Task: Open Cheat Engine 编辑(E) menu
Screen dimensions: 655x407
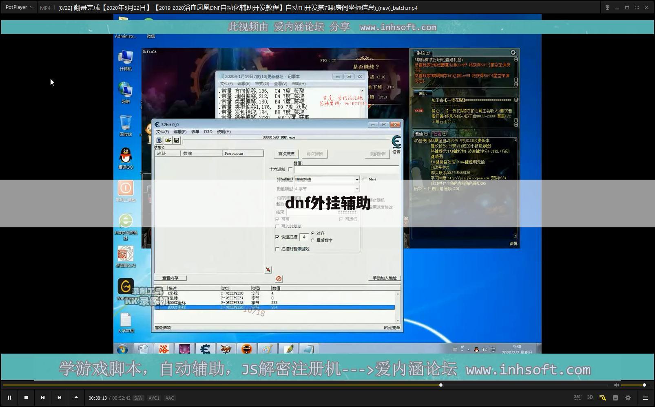Action: coord(180,132)
